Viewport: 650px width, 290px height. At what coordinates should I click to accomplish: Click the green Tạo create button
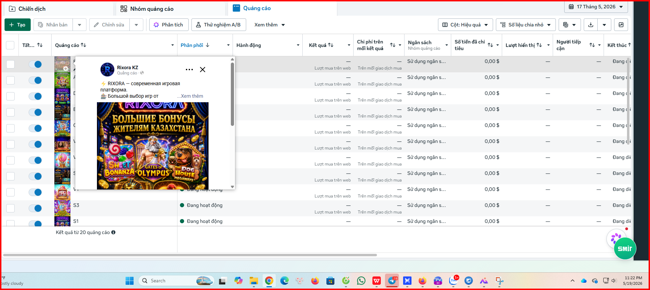click(17, 25)
